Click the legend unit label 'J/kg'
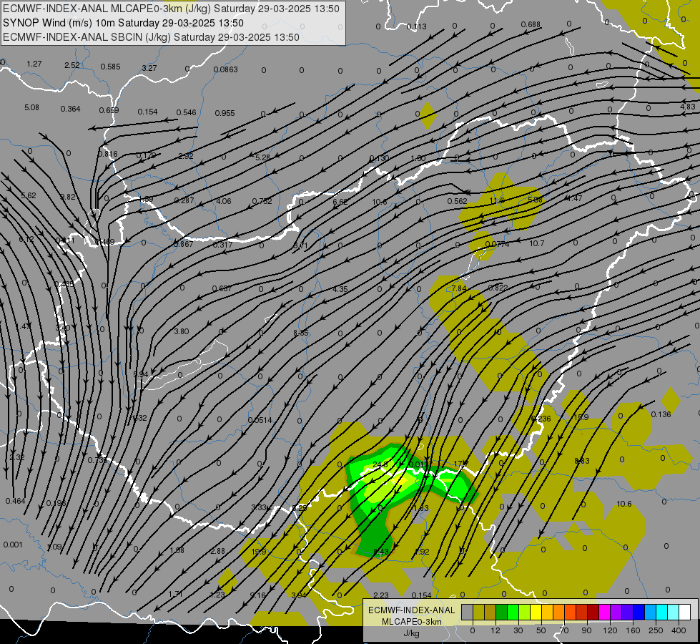This screenshot has width=700, height=644. 411,633
